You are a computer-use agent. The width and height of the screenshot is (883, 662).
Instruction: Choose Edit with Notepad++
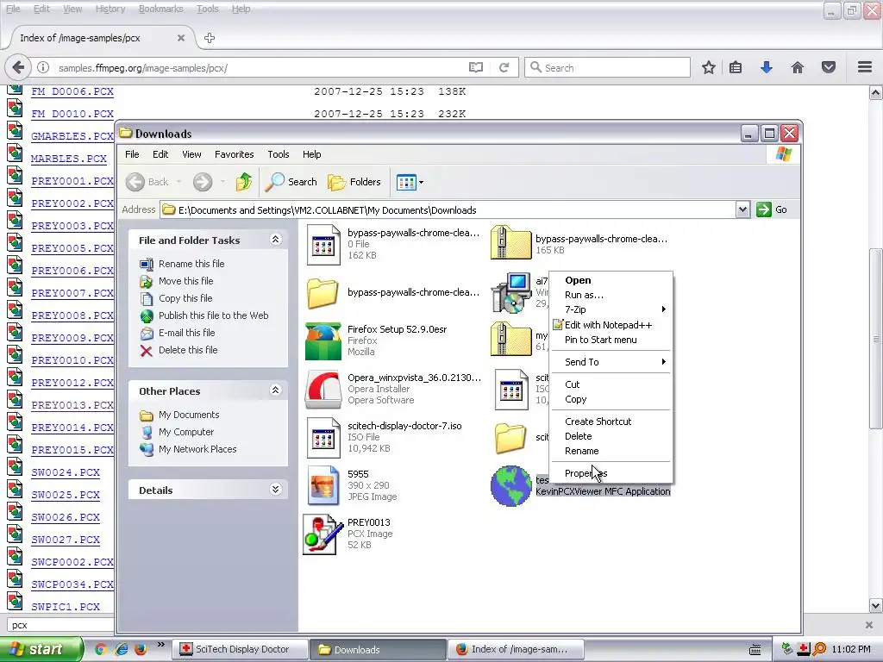(611, 325)
